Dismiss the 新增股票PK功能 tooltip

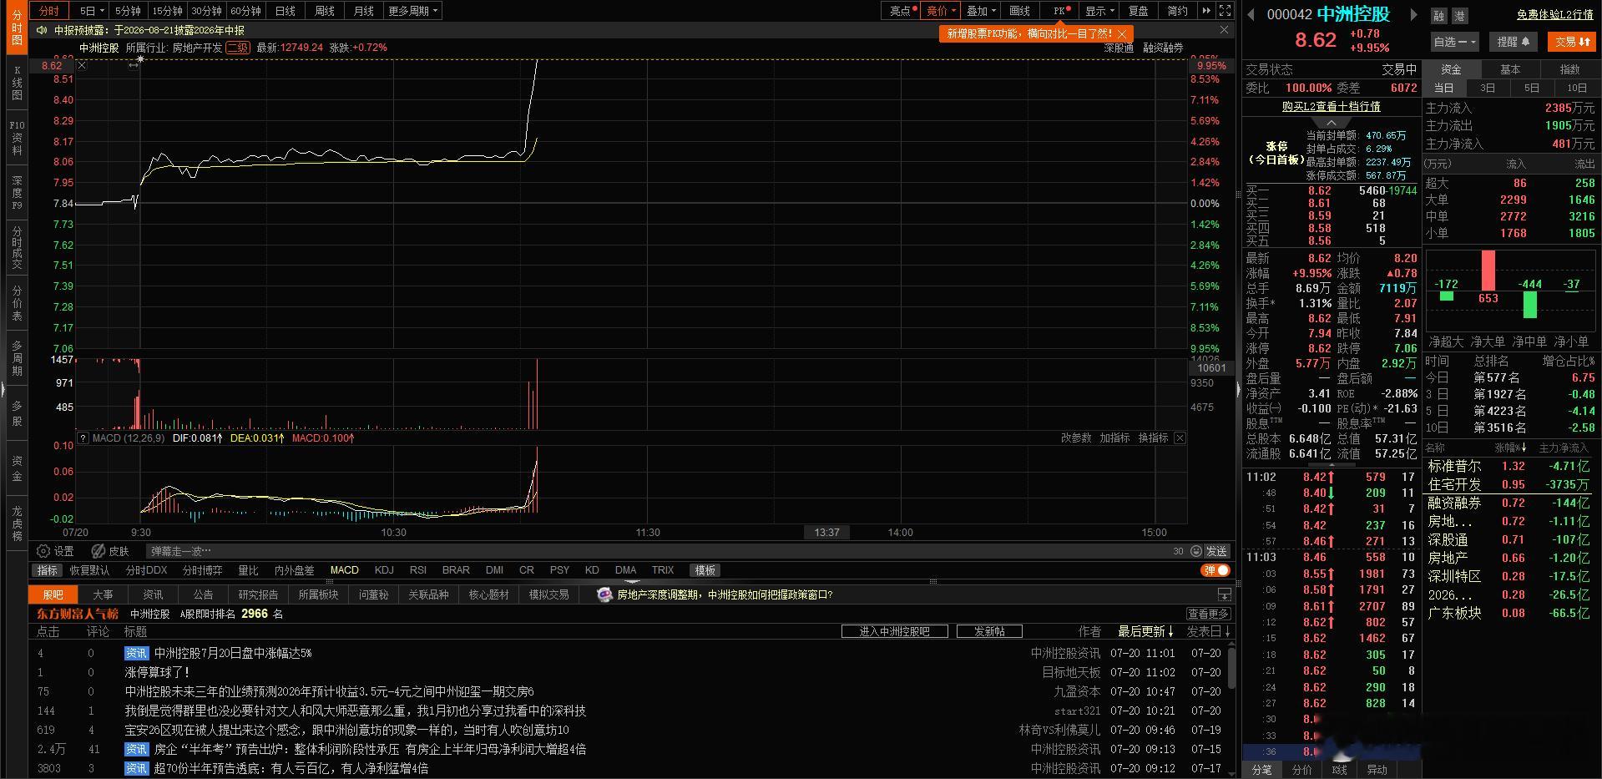click(1123, 33)
